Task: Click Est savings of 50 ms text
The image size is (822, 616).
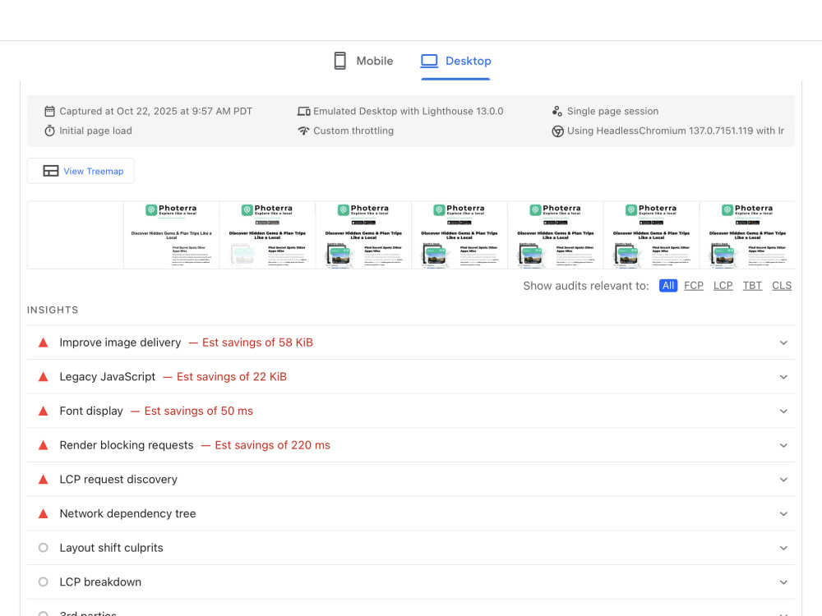Action: (199, 411)
